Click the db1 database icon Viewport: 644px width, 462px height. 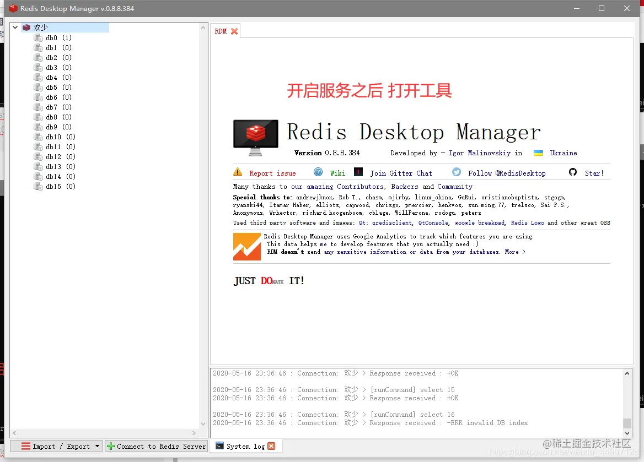pos(38,47)
